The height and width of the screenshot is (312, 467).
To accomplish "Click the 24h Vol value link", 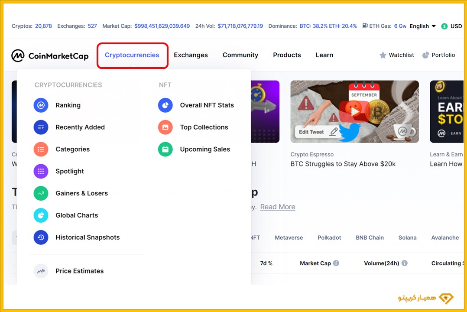I will 240,26.
